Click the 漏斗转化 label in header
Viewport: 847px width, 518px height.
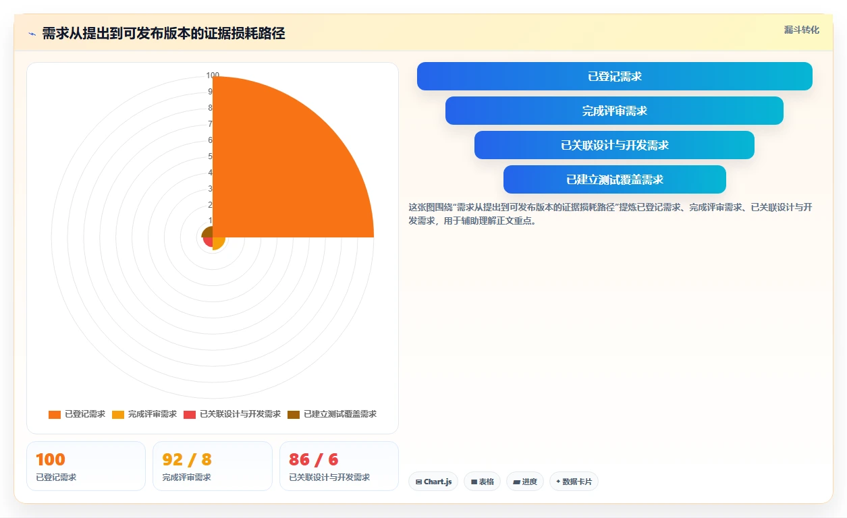coord(802,30)
